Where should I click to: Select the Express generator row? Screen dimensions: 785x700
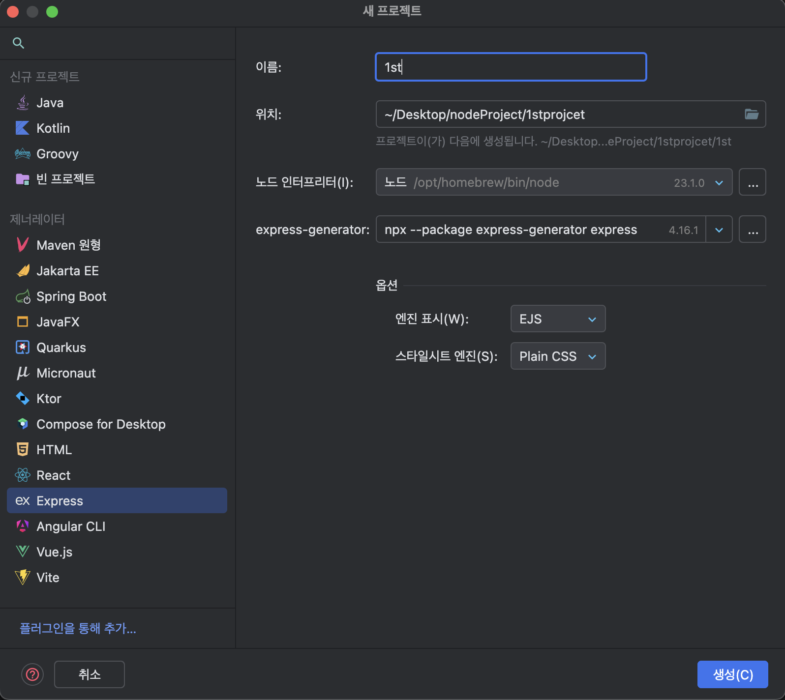(117, 500)
